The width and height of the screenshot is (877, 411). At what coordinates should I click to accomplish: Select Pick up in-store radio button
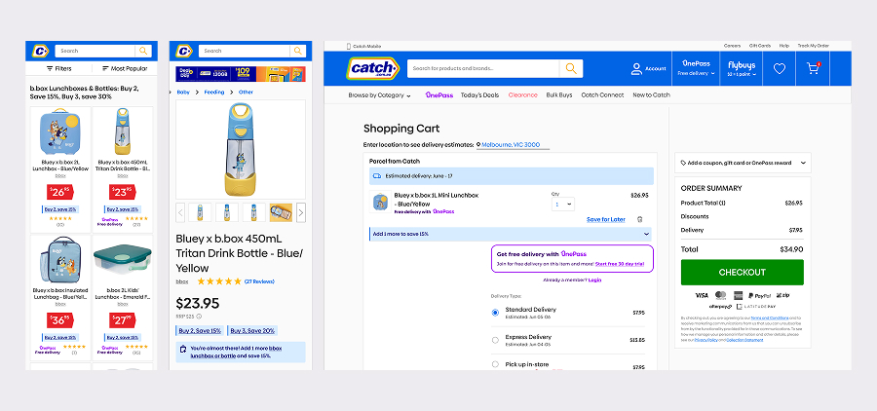[x=495, y=364]
